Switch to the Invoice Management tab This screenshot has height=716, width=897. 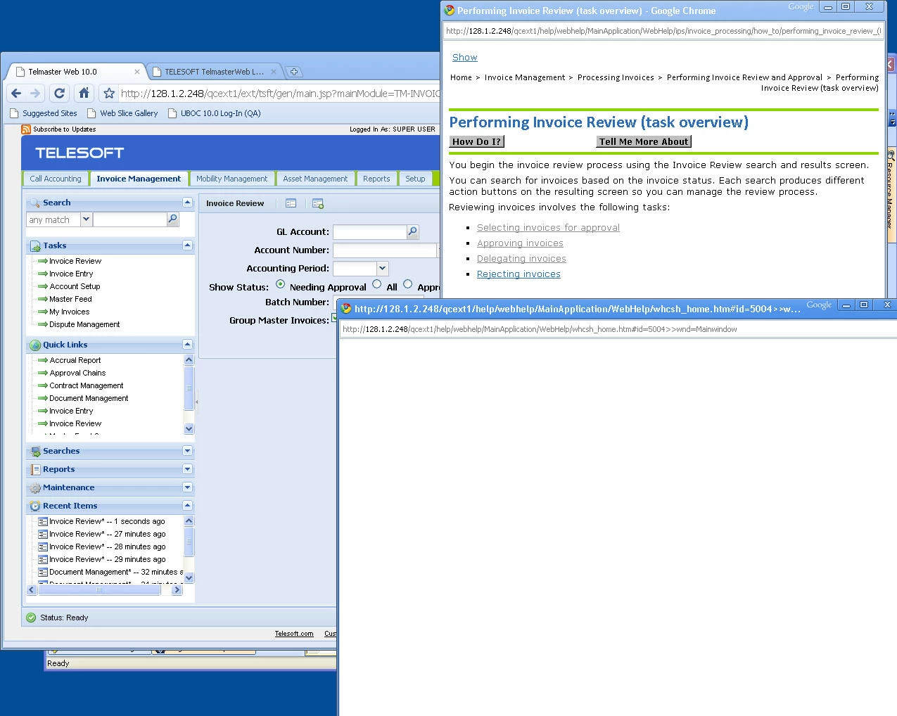point(139,179)
